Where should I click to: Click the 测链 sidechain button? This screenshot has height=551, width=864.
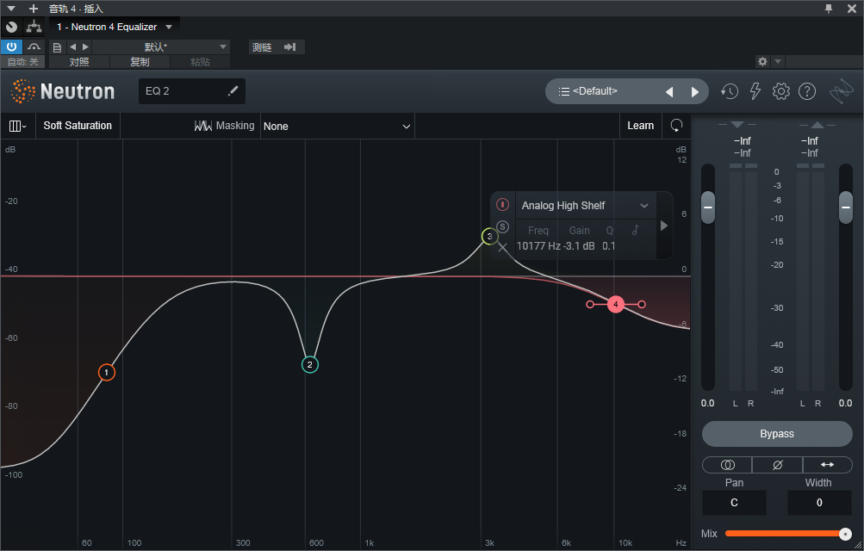point(262,47)
